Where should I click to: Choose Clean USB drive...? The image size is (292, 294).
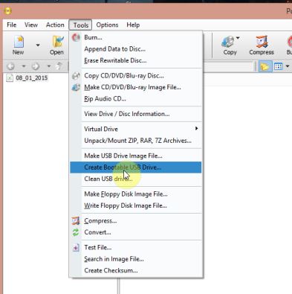coord(136,179)
